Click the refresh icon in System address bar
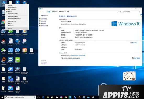144x99 pixels. click(x=121, y=12)
